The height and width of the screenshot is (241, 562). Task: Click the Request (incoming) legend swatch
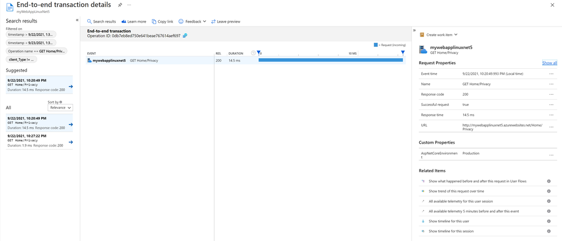pyautogui.click(x=376, y=45)
